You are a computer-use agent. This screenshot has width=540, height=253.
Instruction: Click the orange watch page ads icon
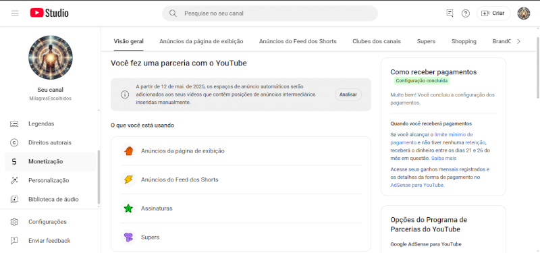pos(128,151)
